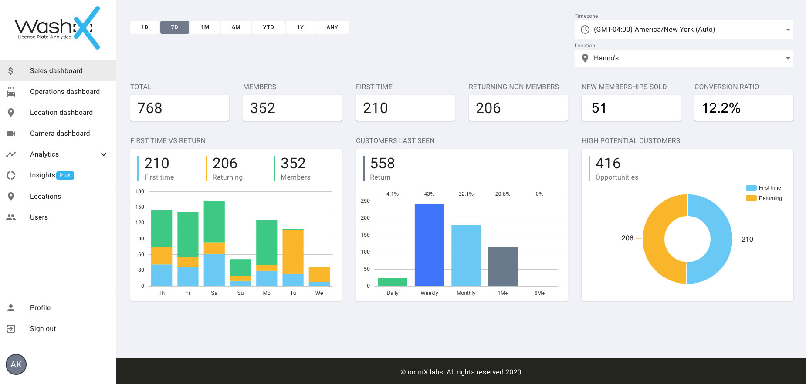Click the video camera Camera dashboard icon
This screenshot has width=806, height=384.
tap(11, 134)
